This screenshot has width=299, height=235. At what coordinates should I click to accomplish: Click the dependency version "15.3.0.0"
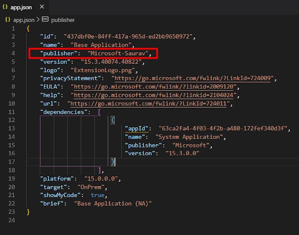(182, 153)
